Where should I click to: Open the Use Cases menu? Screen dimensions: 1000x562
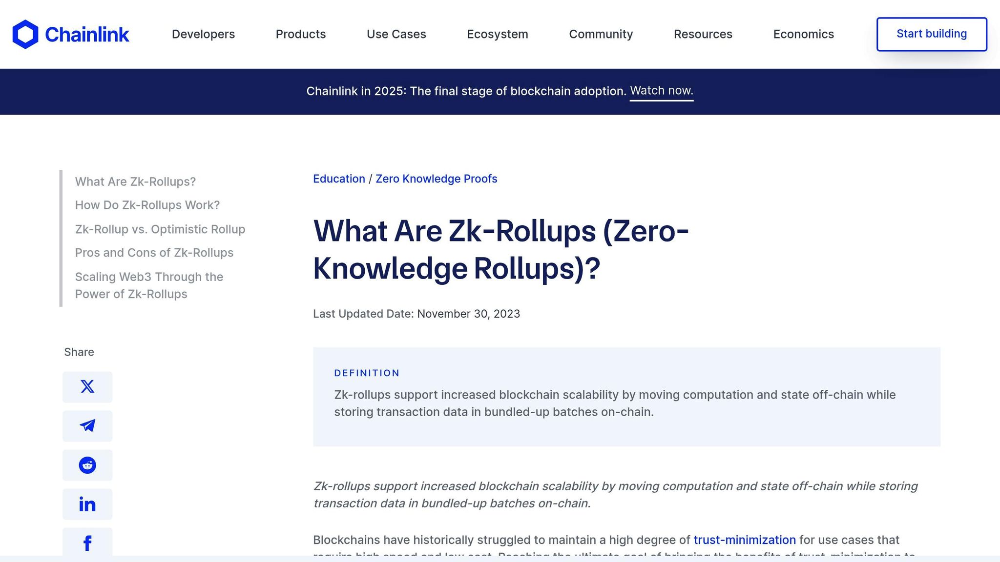pyautogui.click(x=396, y=34)
